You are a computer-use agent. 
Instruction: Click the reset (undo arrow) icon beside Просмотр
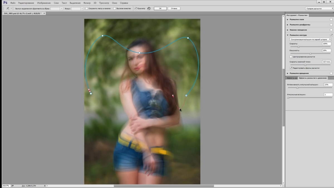149,8
